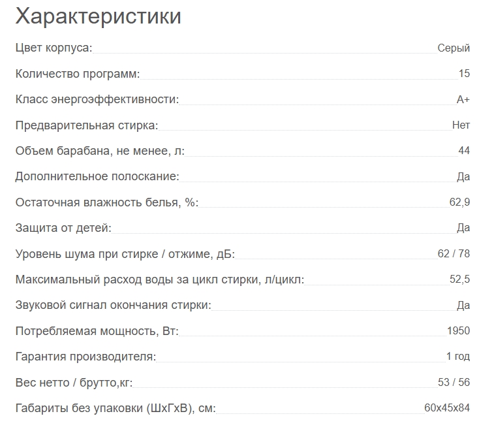Screen dimensions: 479x431
Task: Click the residual moisture value 62,9
Action: coord(459,202)
